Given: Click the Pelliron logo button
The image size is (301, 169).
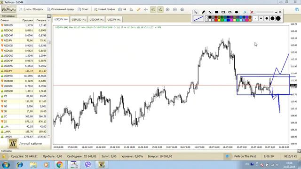Looking at the screenshot, I should (x=9, y=9).
